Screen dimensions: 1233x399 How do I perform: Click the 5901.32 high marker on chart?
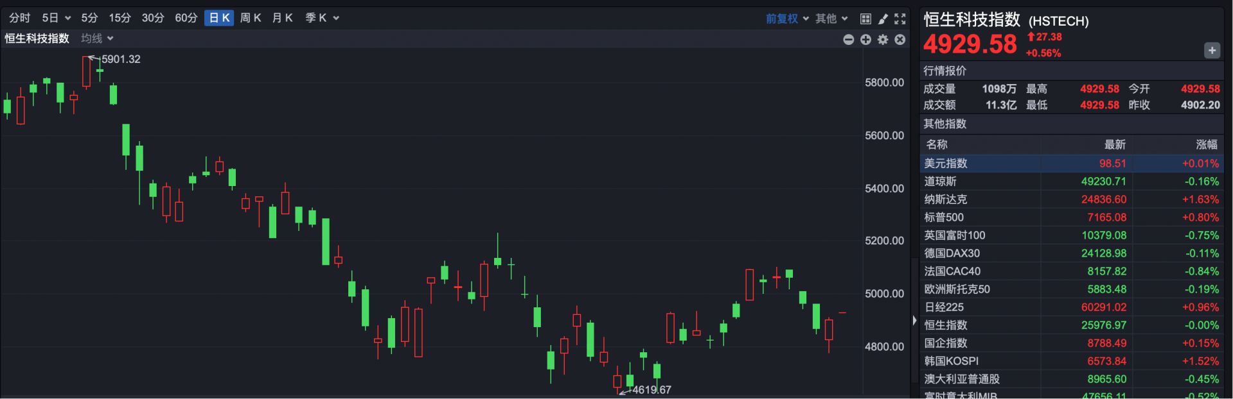click(121, 59)
